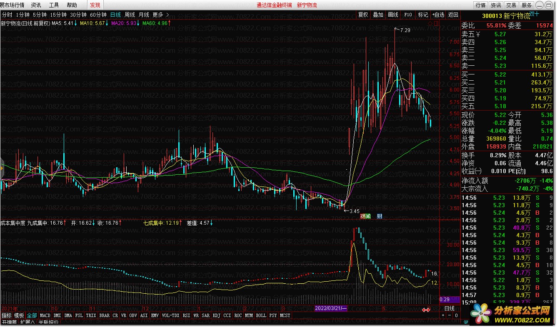Select the BOLL indicator
The width and height of the screenshot is (557, 327).
coord(261,316)
